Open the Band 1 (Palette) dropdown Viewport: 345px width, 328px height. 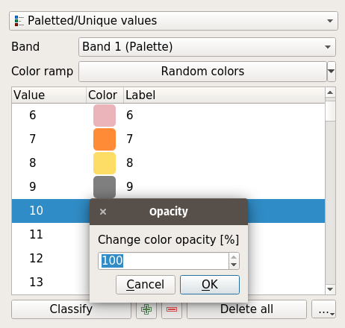(207, 47)
